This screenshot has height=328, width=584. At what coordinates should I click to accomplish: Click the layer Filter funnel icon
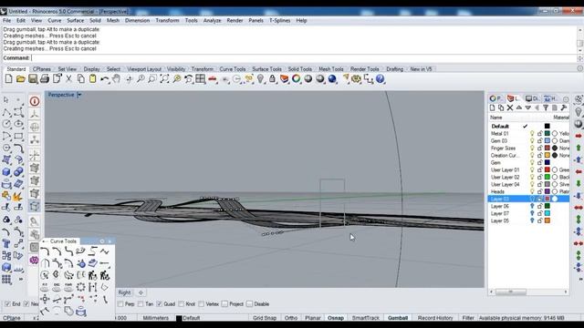[x=546, y=108]
